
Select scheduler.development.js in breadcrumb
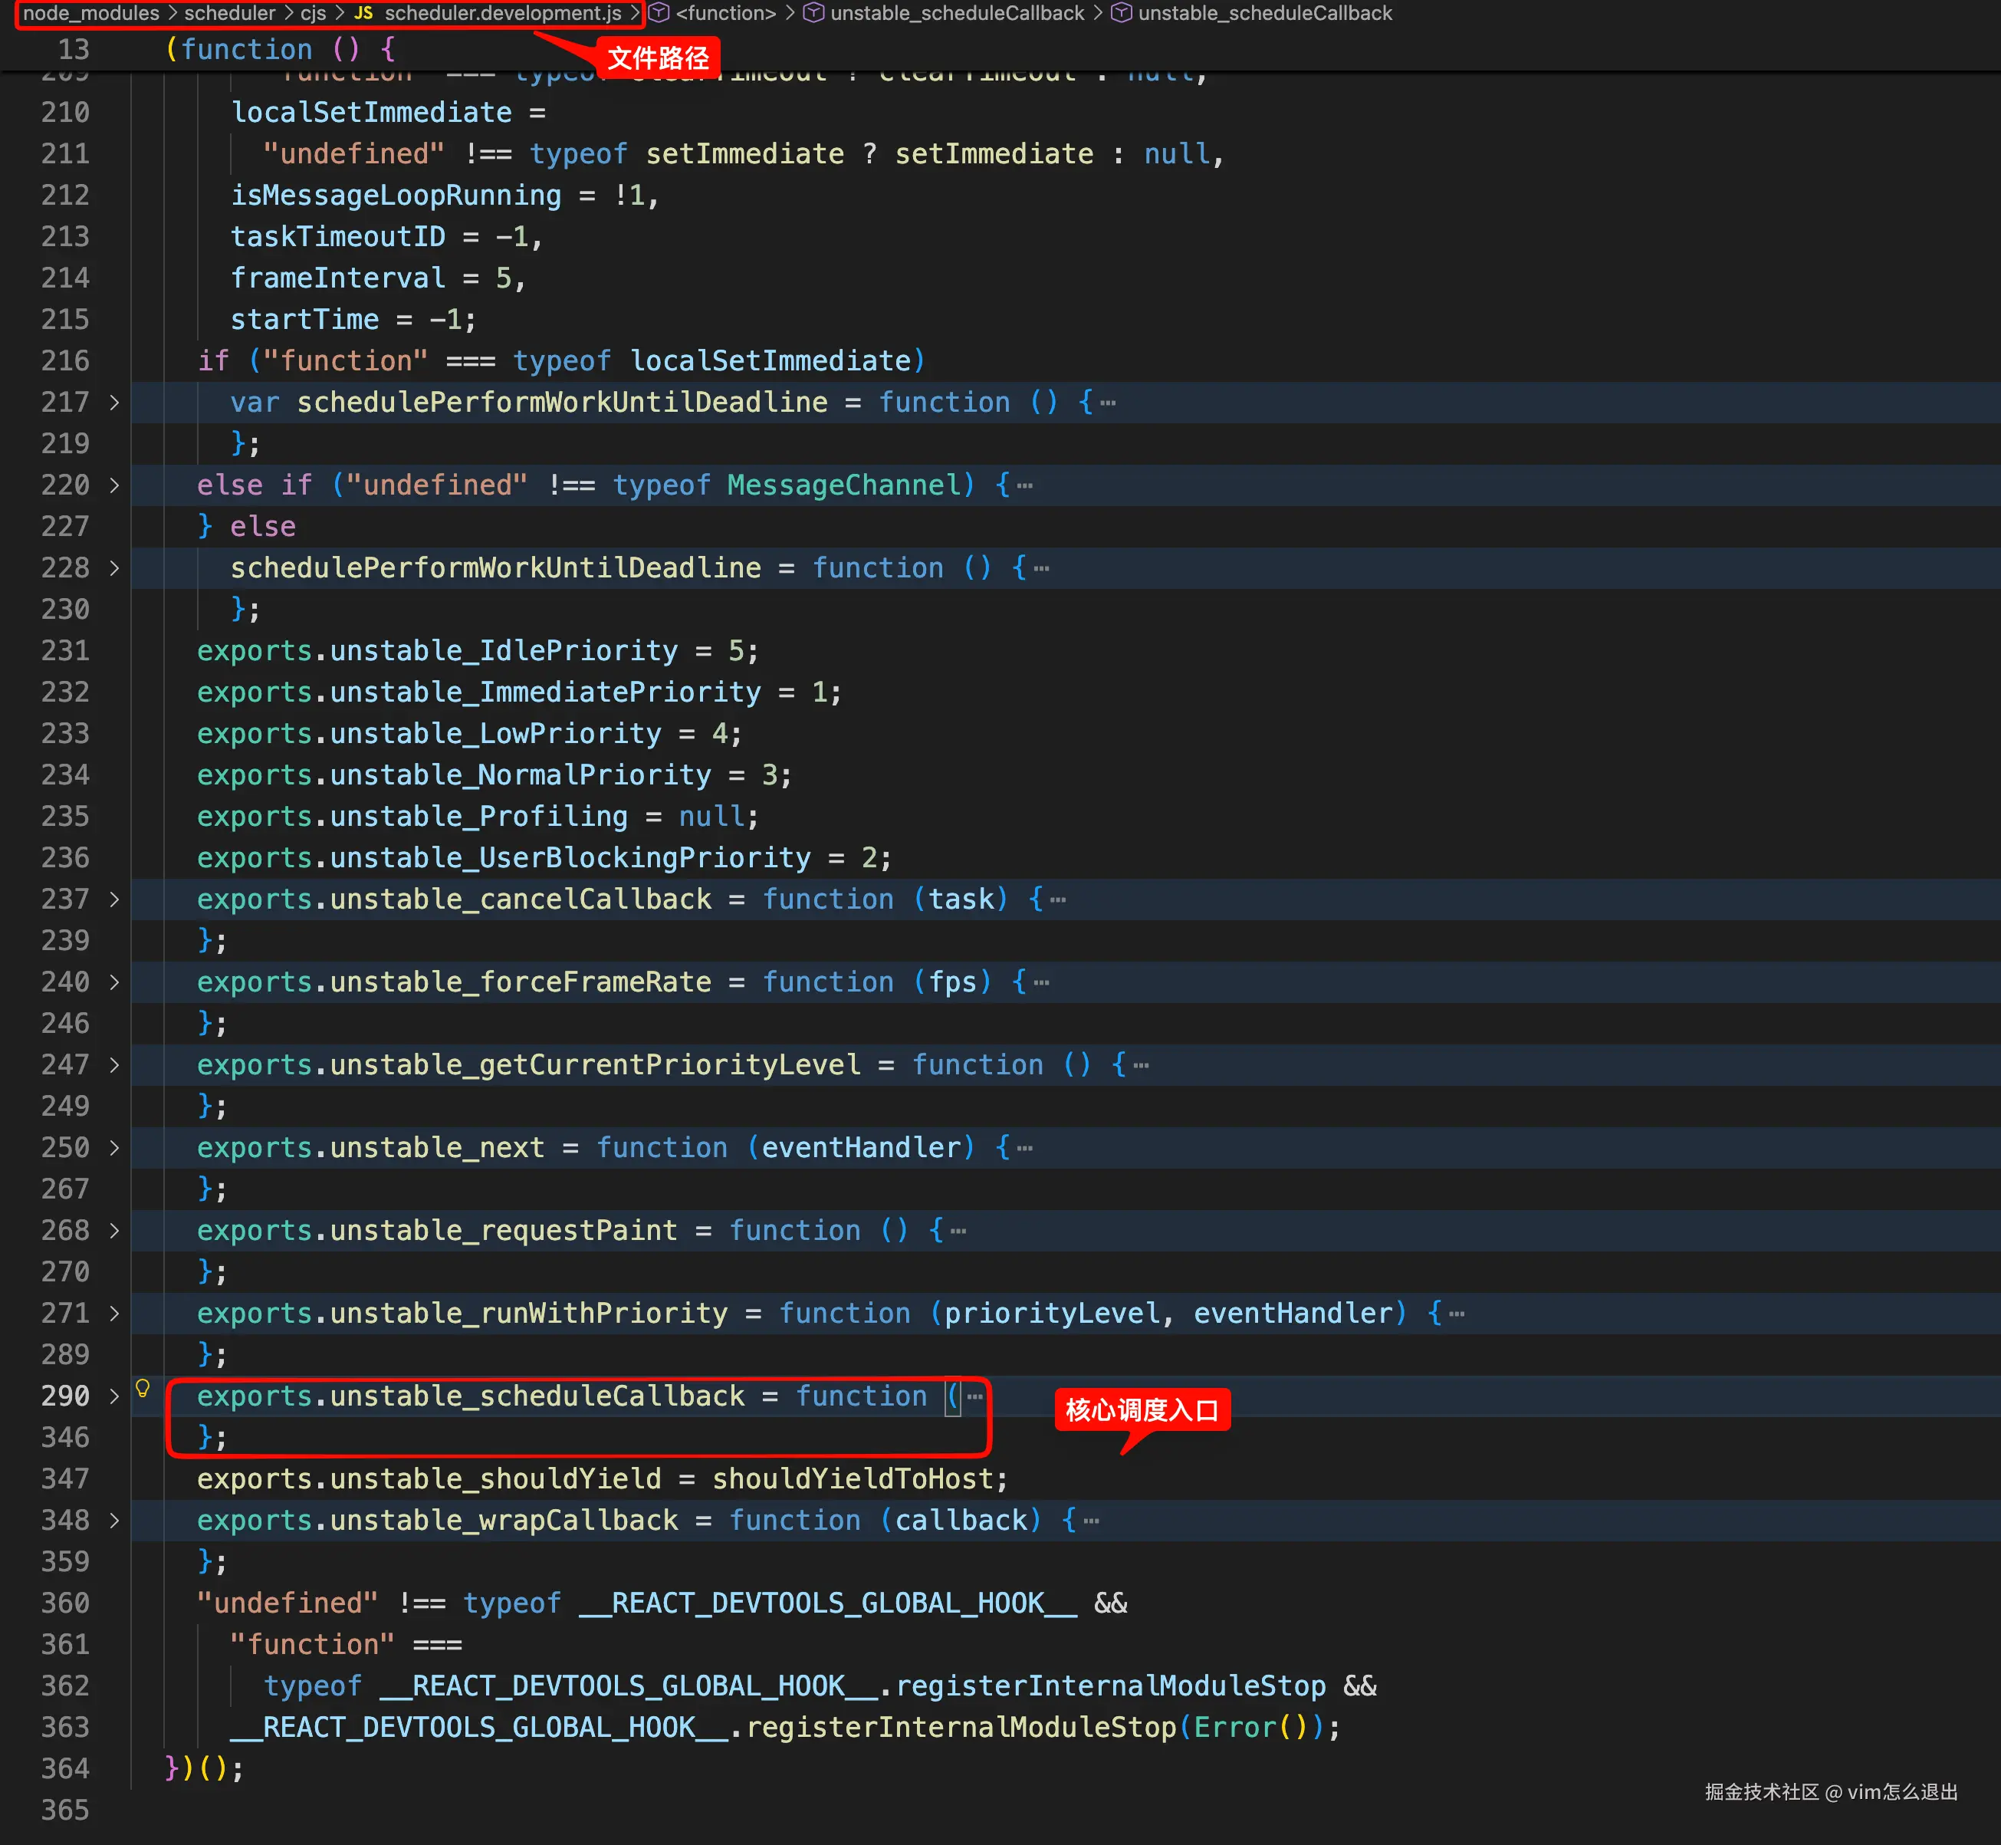(502, 13)
